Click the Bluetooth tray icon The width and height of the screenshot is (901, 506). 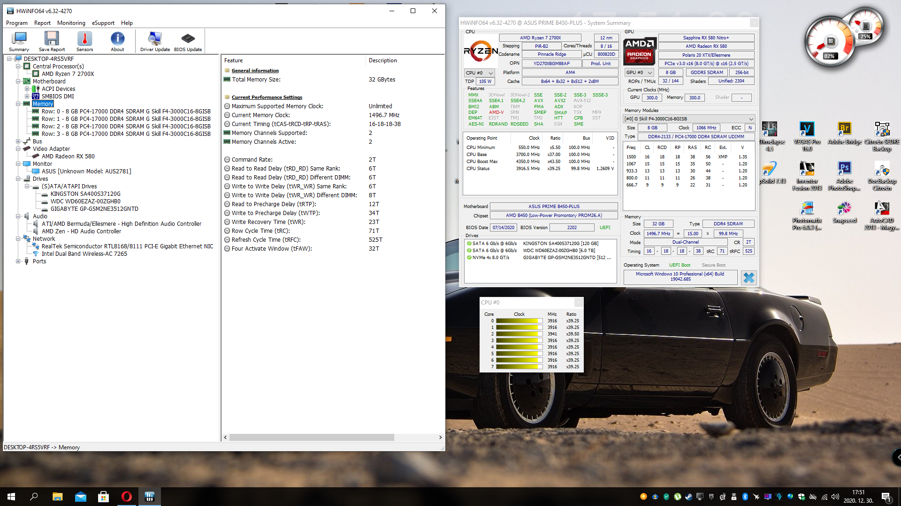[x=745, y=497]
